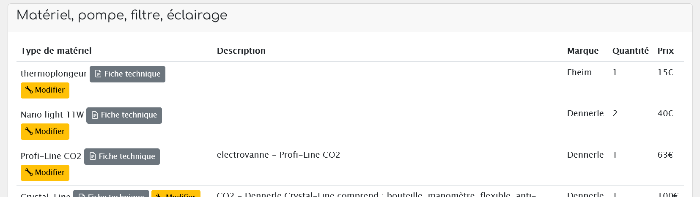Click the wrench icon to modify Crystal-Line

[x=159, y=195]
